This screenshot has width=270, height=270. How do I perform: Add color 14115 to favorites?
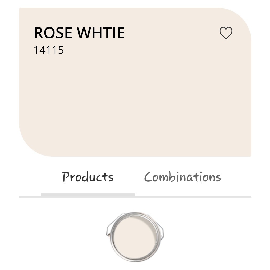[x=226, y=33]
